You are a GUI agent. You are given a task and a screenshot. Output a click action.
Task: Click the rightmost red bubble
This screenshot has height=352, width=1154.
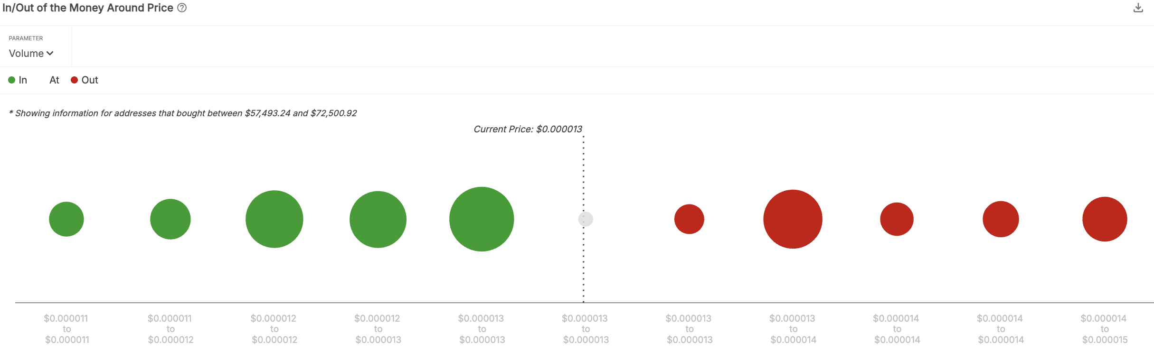tap(1105, 219)
